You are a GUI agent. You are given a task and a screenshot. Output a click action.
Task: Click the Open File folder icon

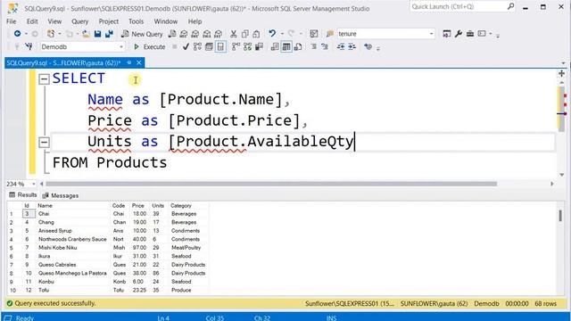click(86, 34)
